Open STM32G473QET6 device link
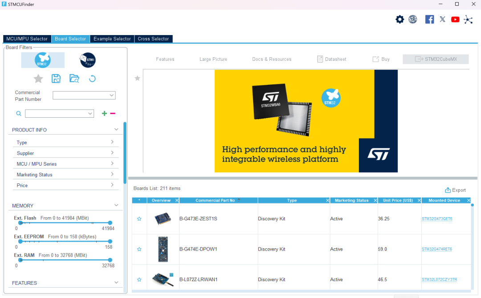Image resolution: width=481 pixels, height=298 pixels. click(x=437, y=219)
